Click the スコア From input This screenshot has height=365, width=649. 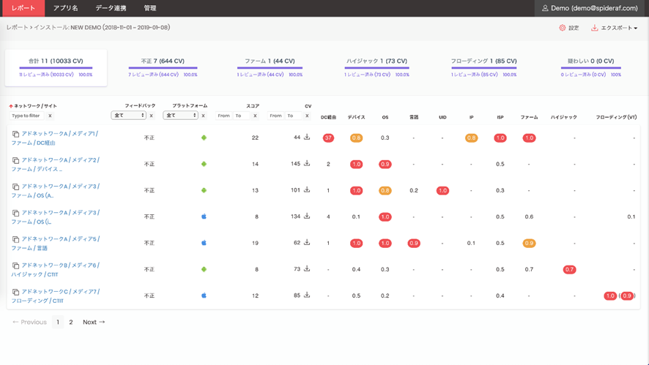point(224,116)
